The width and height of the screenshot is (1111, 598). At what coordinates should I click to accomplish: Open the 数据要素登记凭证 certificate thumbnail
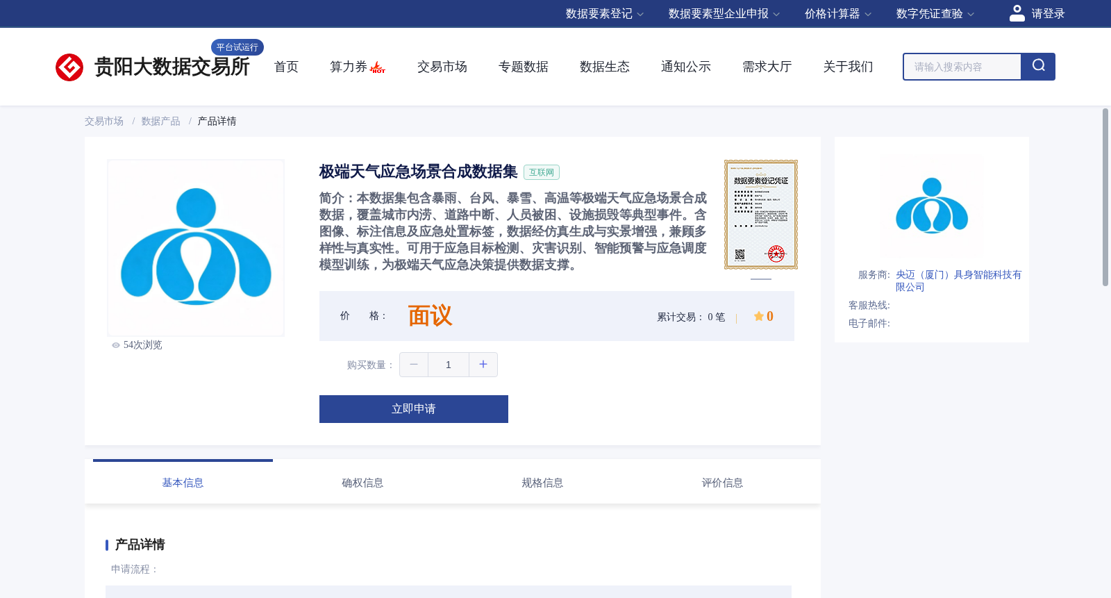click(x=761, y=215)
